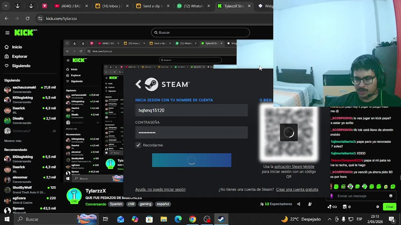401x225 pixels.
Task: Click Crear una cuenta gratuita link
Action: pos(297,189)
